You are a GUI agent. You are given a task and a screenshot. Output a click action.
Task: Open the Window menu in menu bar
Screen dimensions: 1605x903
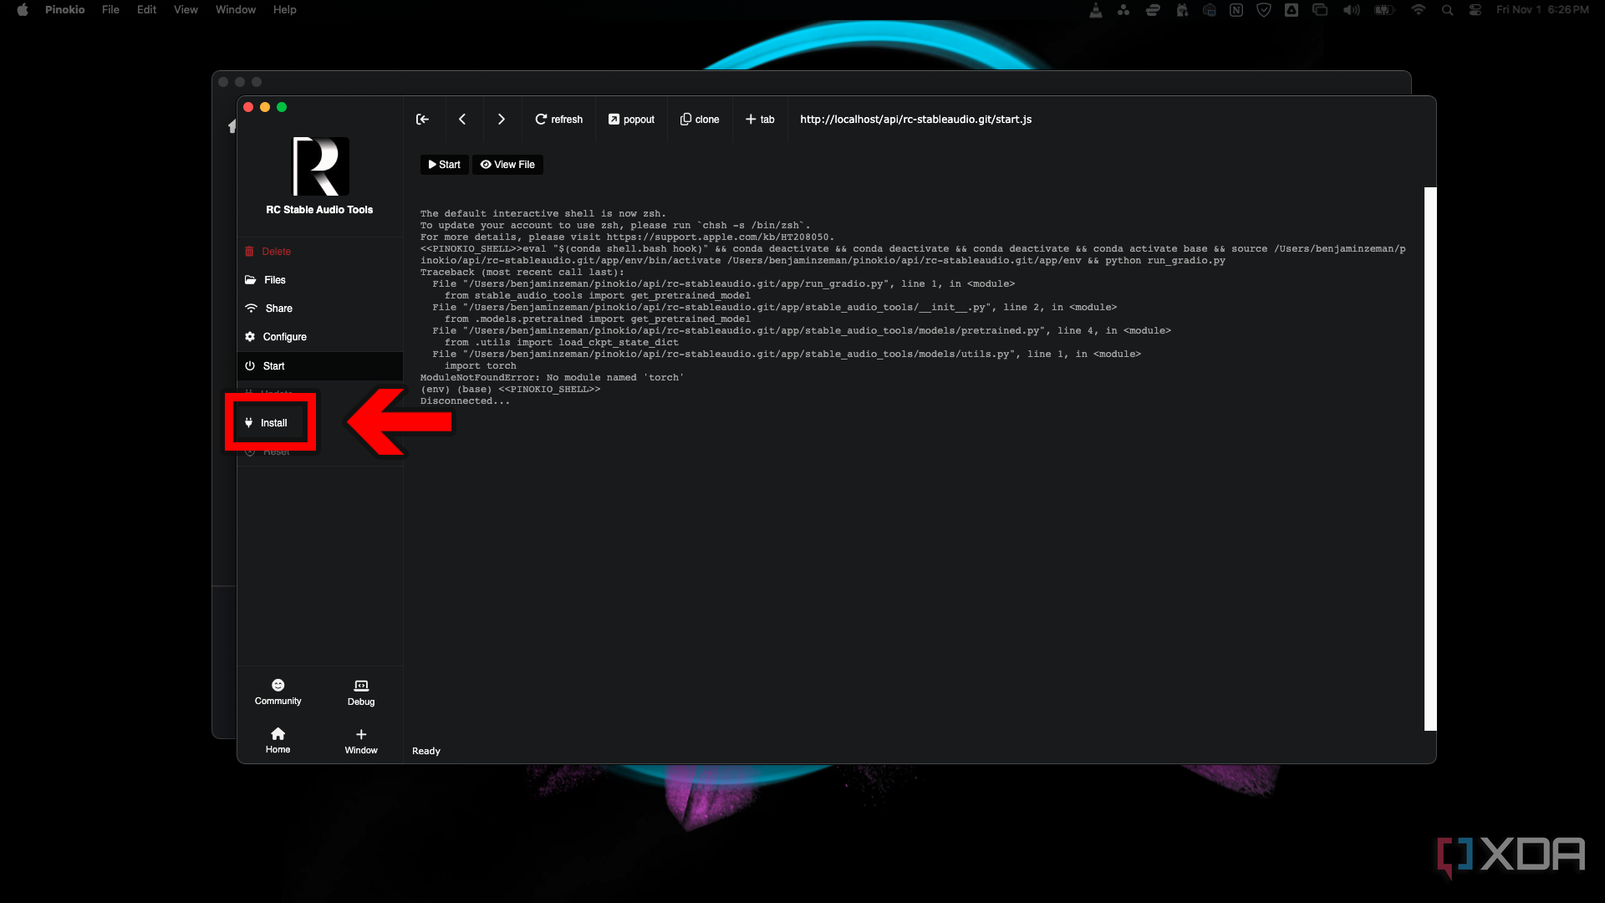tap(236, 10)
